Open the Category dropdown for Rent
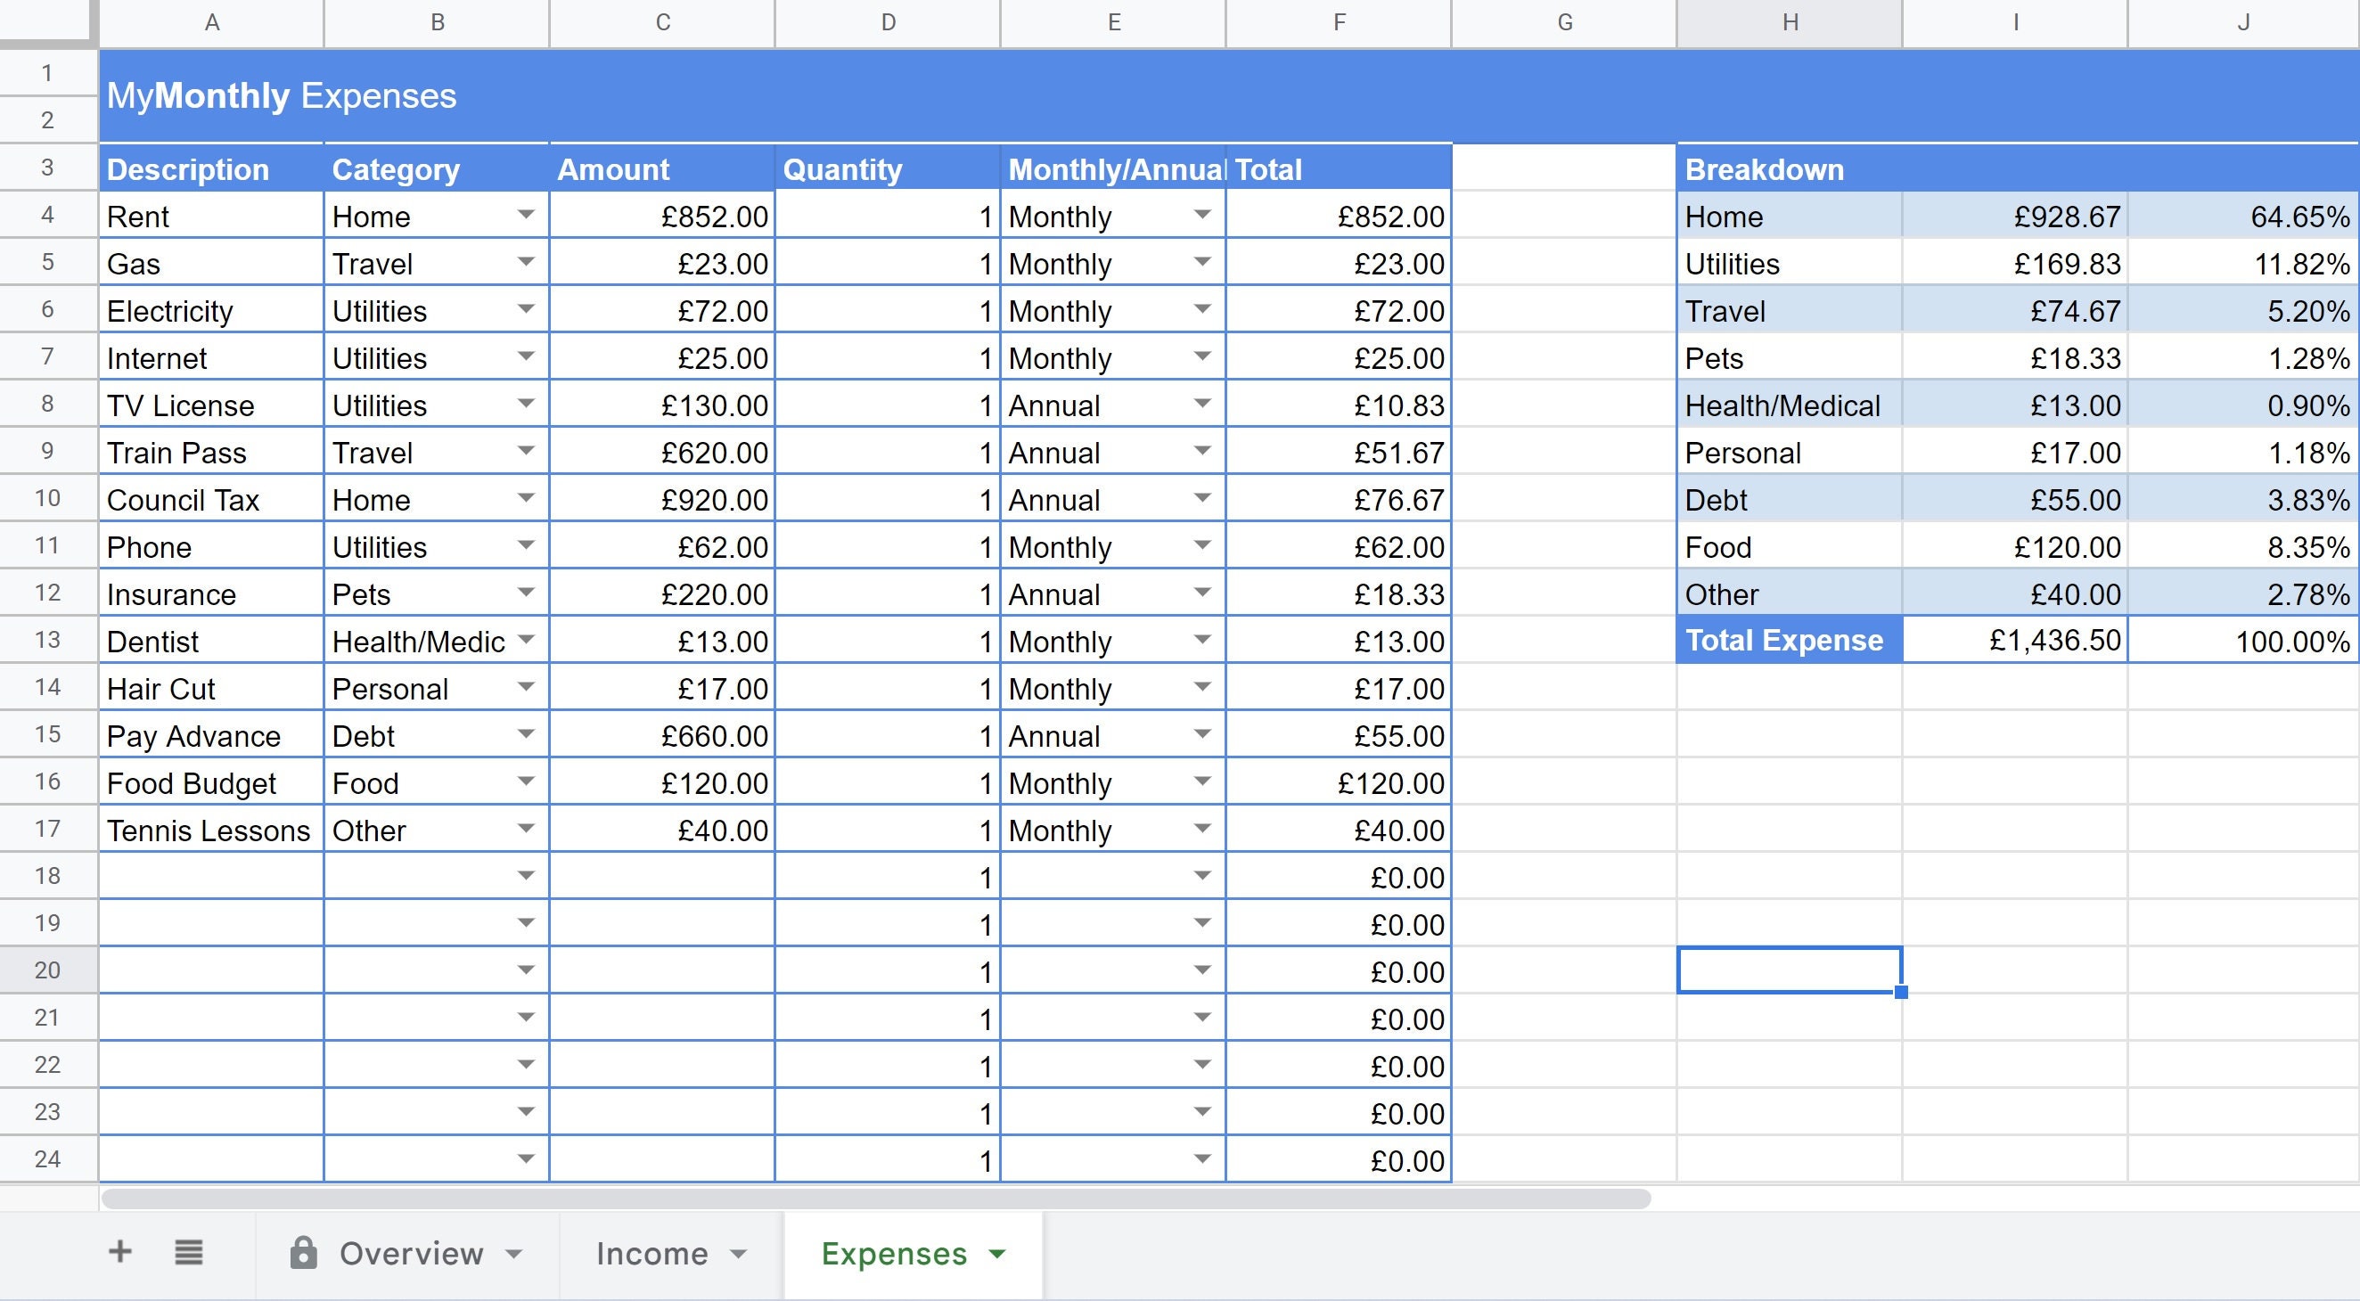 click(x=525, y=217)
